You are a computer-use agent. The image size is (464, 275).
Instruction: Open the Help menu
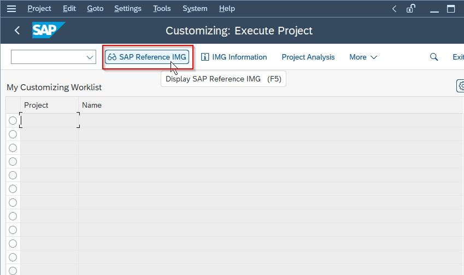[227, 9]
